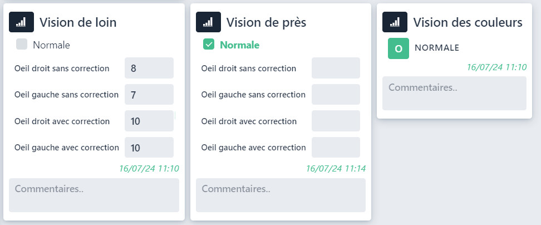The image size is (541, 225).
Task: Click the Vision des couleurs comments box
Action: (x=454, y=93)
